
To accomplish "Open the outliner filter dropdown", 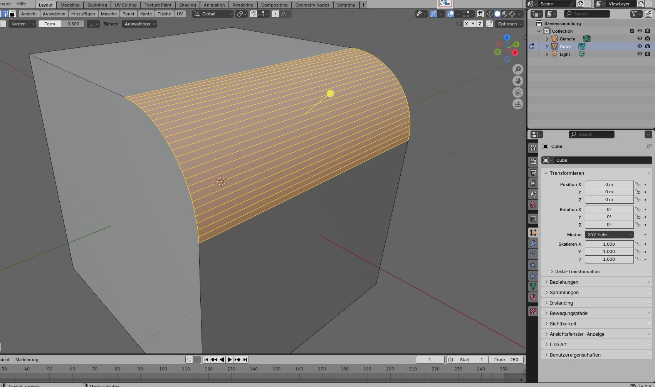I will coord(636,14).
